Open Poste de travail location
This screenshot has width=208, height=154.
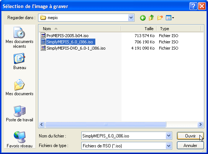coord(20,114)
